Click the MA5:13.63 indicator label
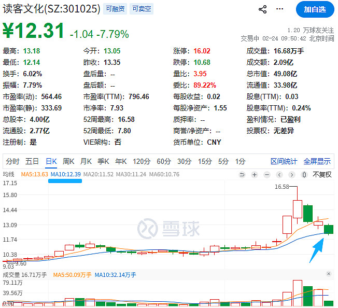 tap(35, 174)
